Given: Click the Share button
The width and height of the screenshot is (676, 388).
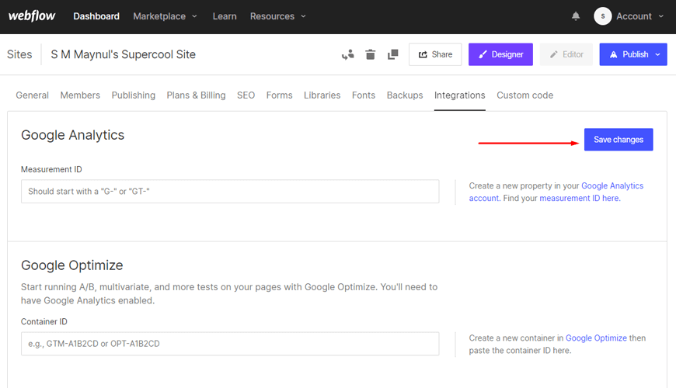Looking at the screenshot, I should 435,54.
